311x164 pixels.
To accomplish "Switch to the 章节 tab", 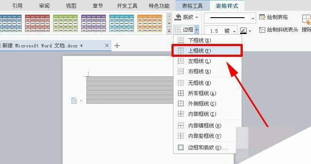I will click(98, 6).
